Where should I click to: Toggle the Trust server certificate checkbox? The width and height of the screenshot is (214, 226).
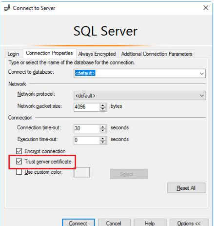click(x=19, y=162)
